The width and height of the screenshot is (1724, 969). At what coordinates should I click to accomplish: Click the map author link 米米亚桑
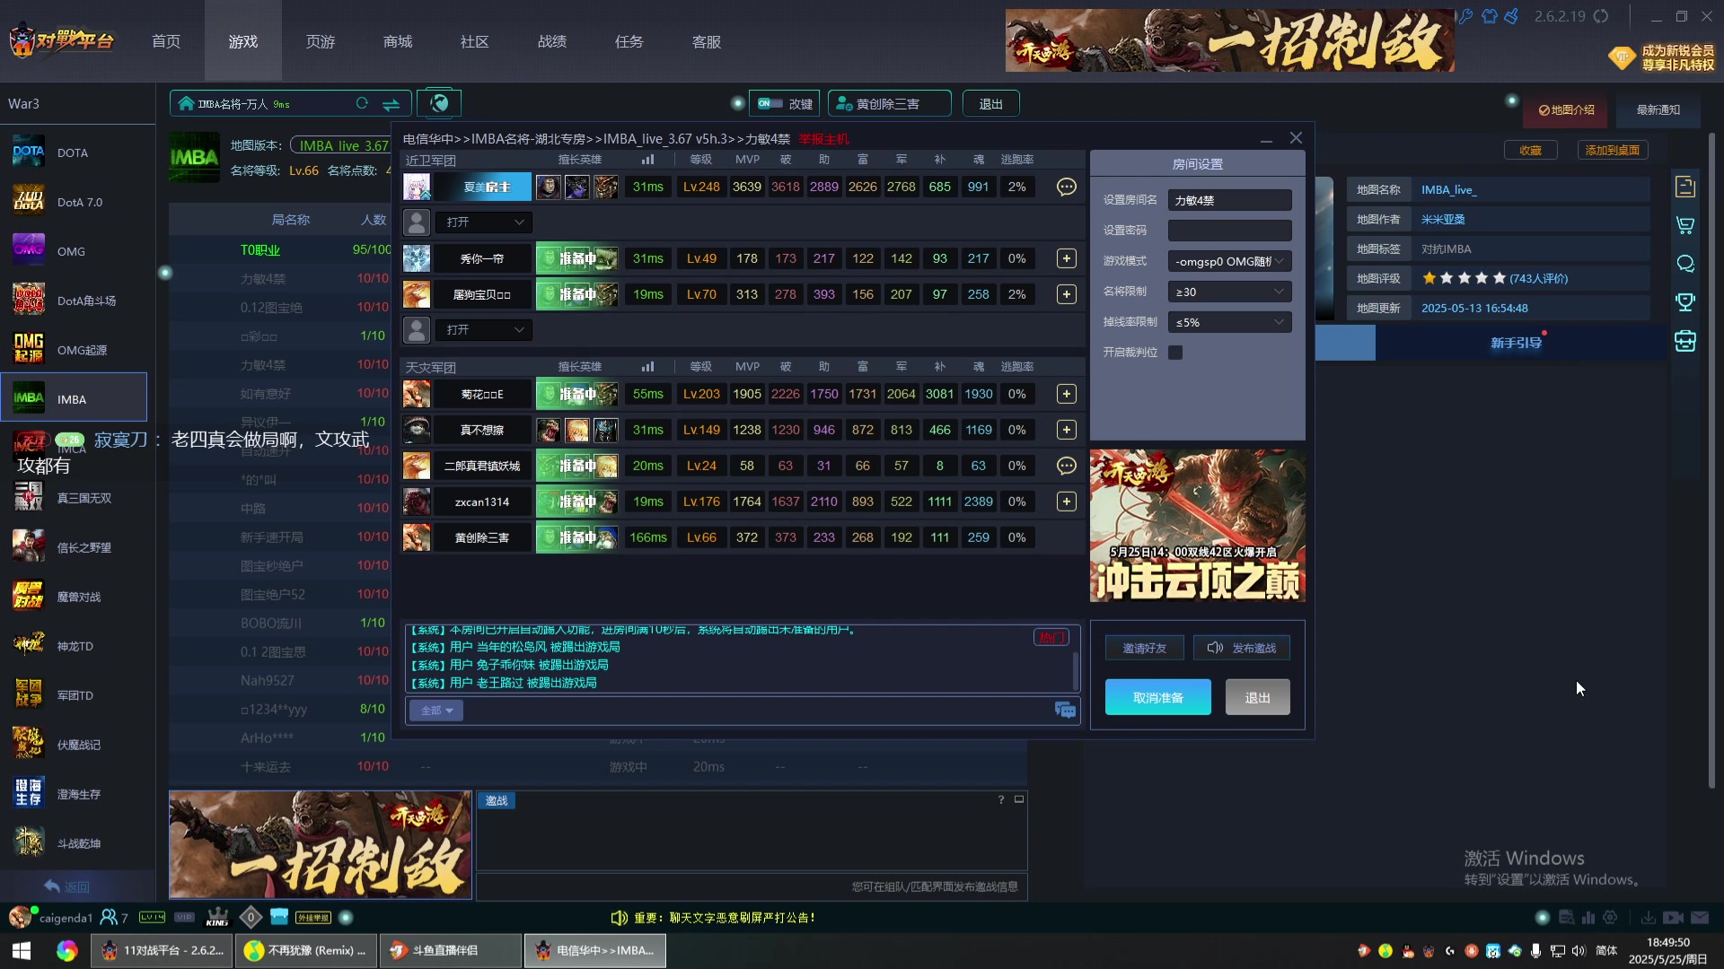[x=1443, y=219]
